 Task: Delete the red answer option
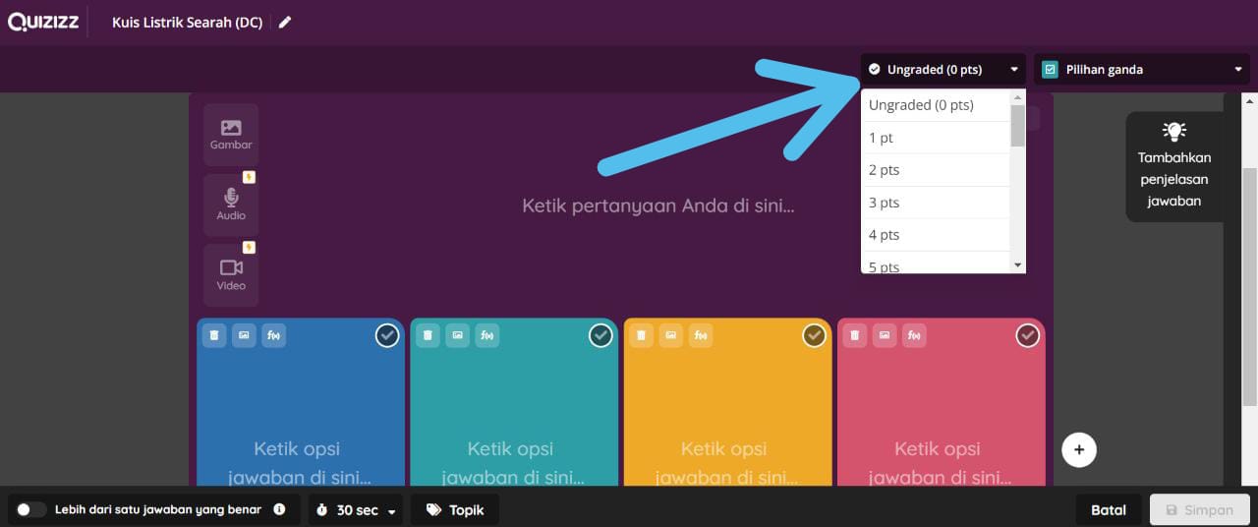coord(854,335)
